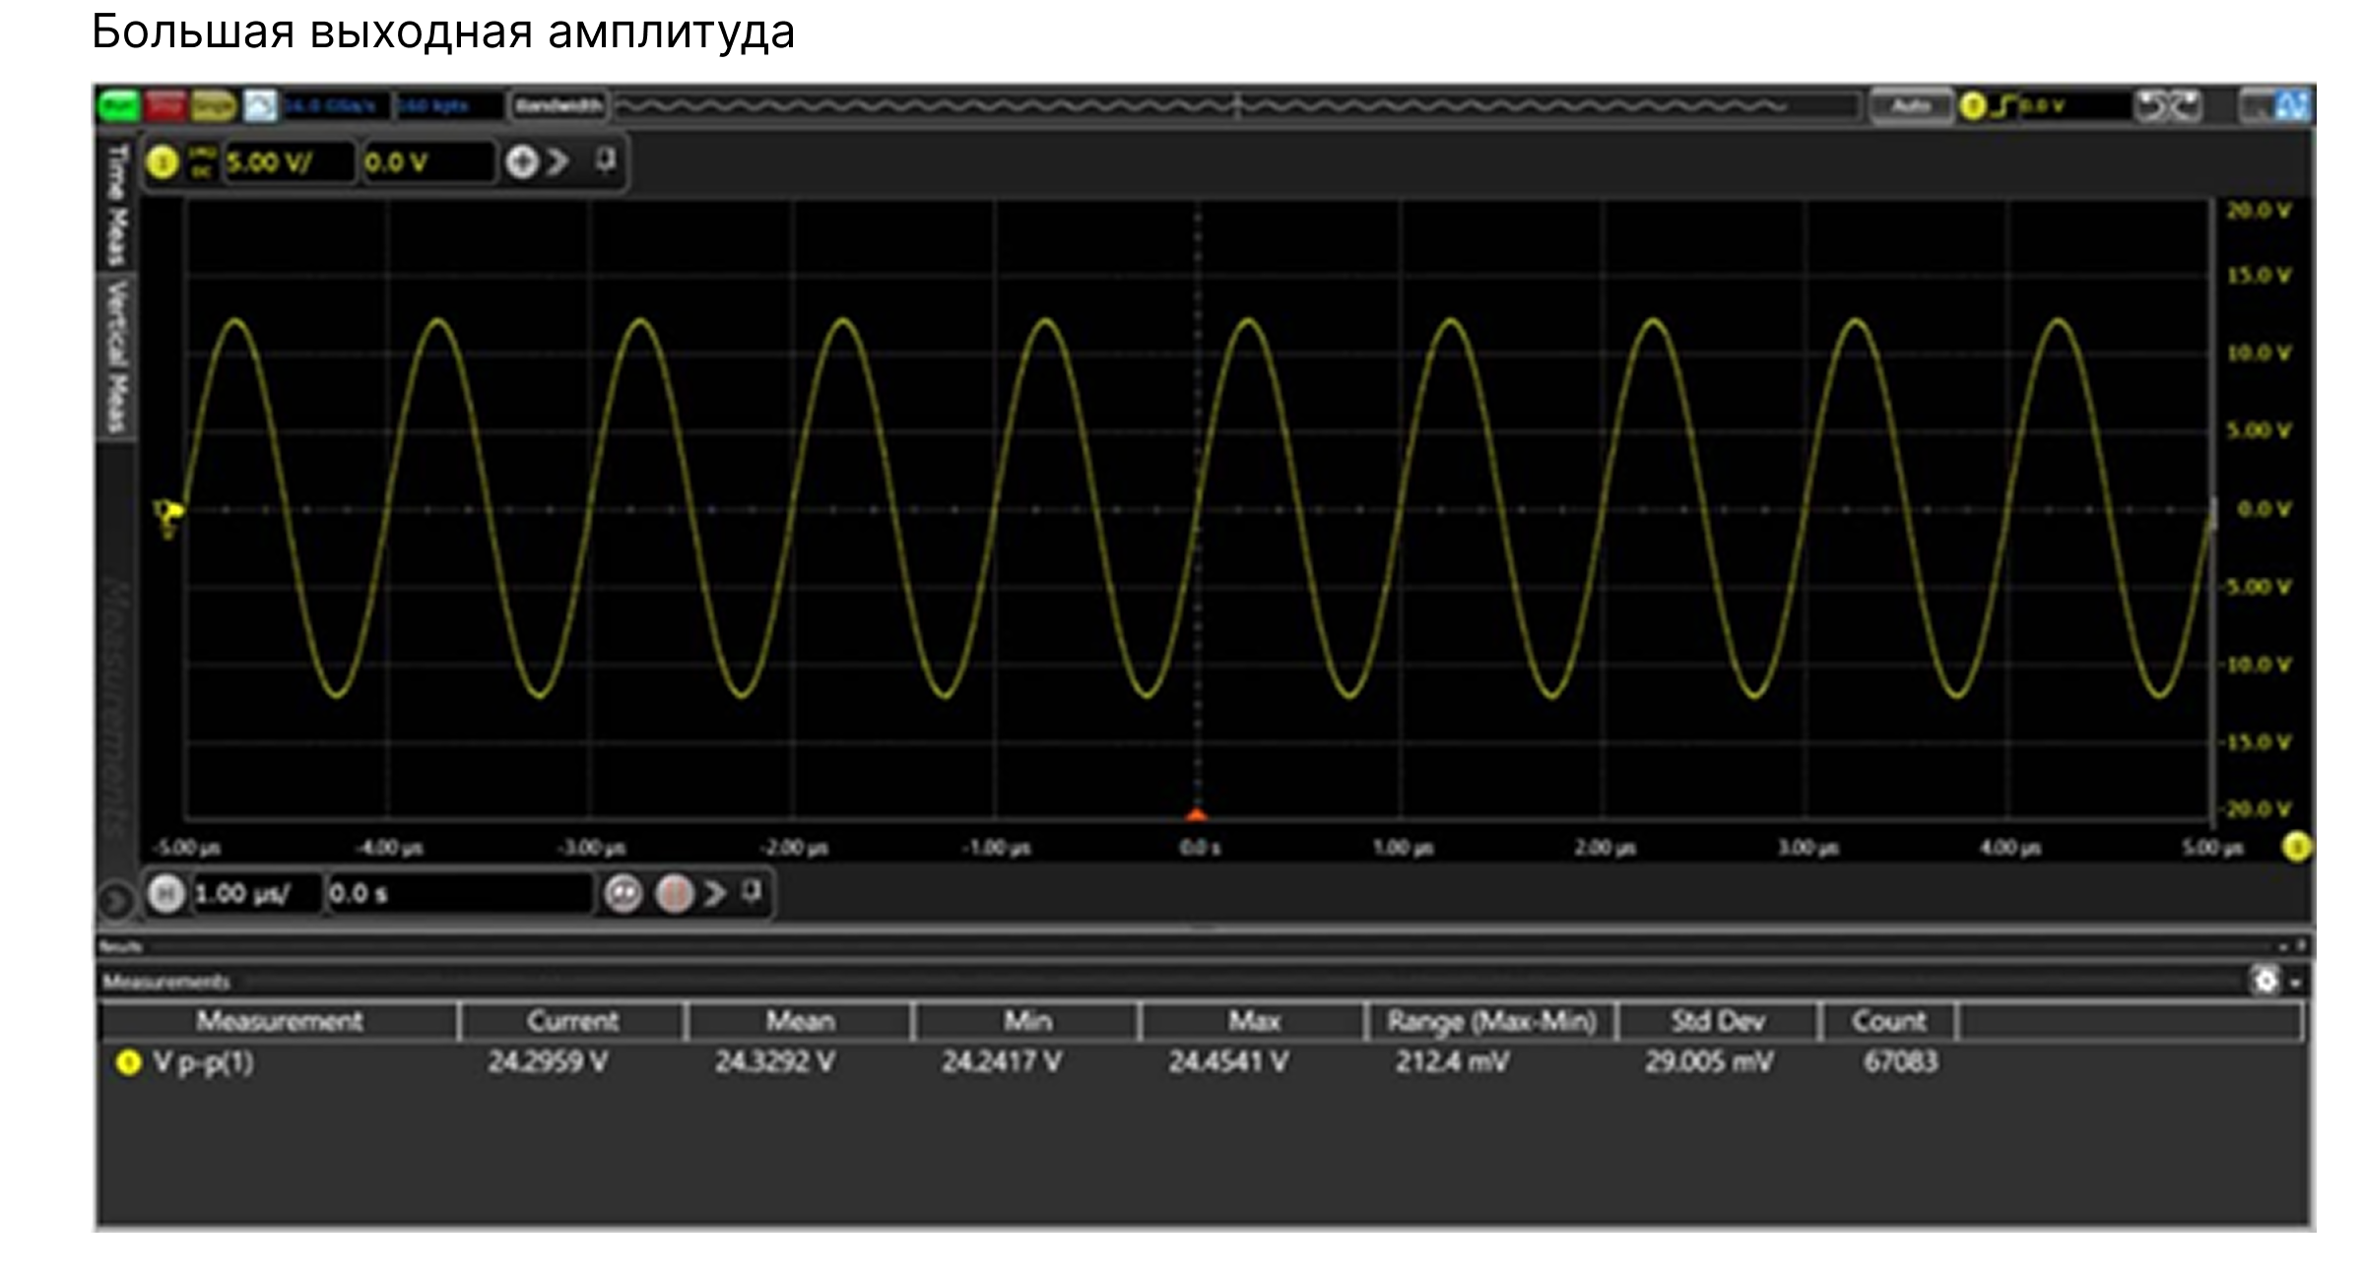Click the mean value 24.3292 V
2364x1276 pixels.
point(775,1062)
